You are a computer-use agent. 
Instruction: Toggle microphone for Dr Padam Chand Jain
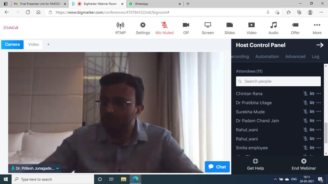305,121
